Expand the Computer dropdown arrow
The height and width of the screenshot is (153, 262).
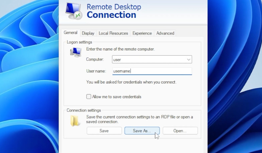[x=189, y=60]
